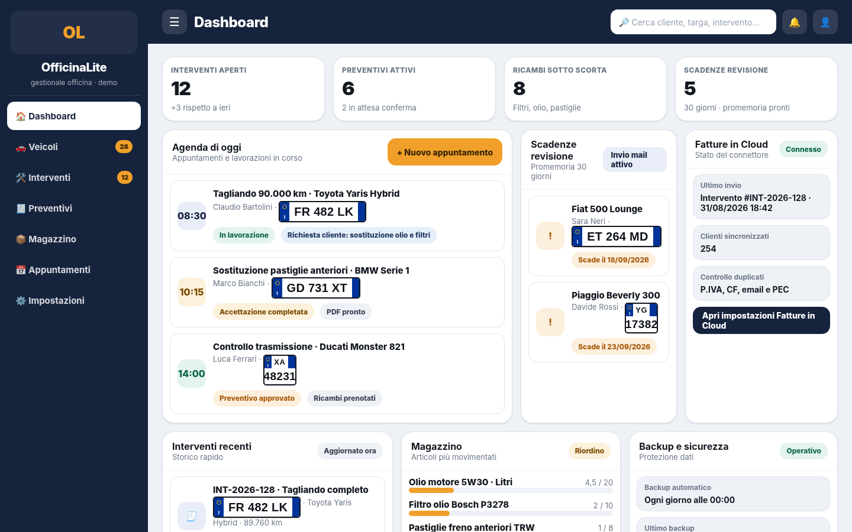Click the Veicoli count badge 28
This screenshot has height=532, width=852.
pos(124,147)
